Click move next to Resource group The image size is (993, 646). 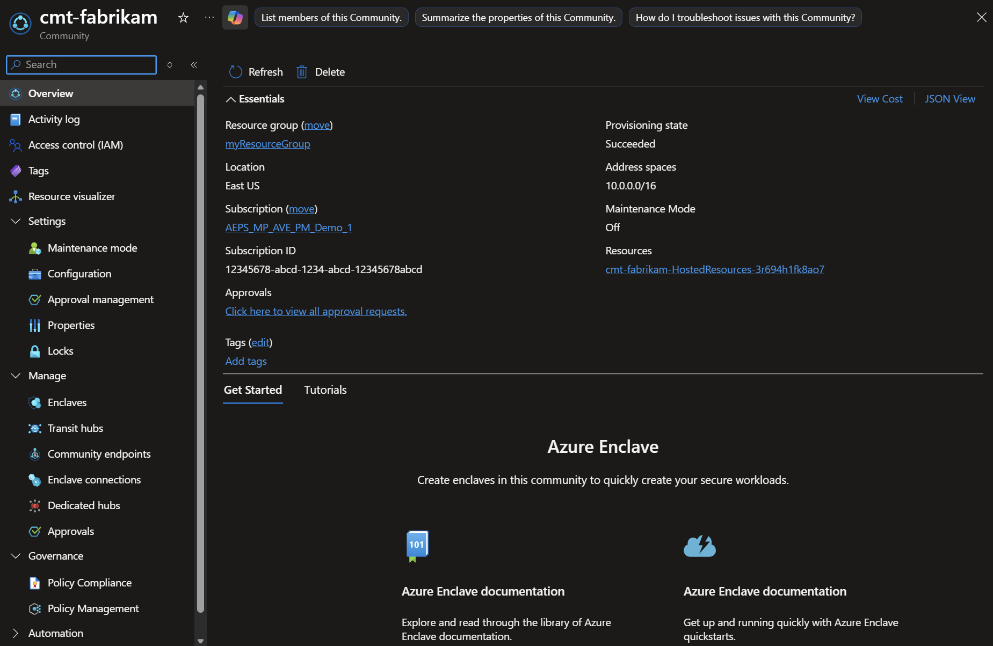tap(317, 125)
